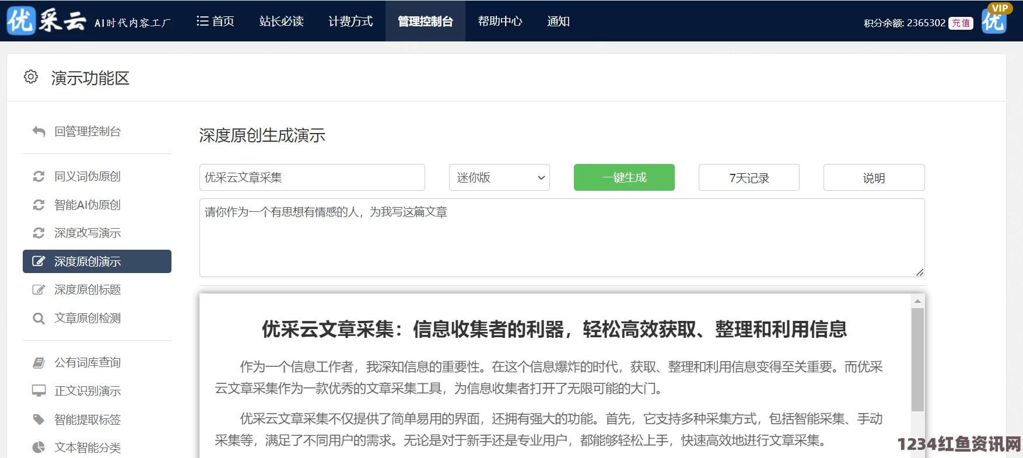The width and height of the screenshot is (1023, 458).
Task: Click the 积分余额: 2365302 balance text
Action: point(905,23)
